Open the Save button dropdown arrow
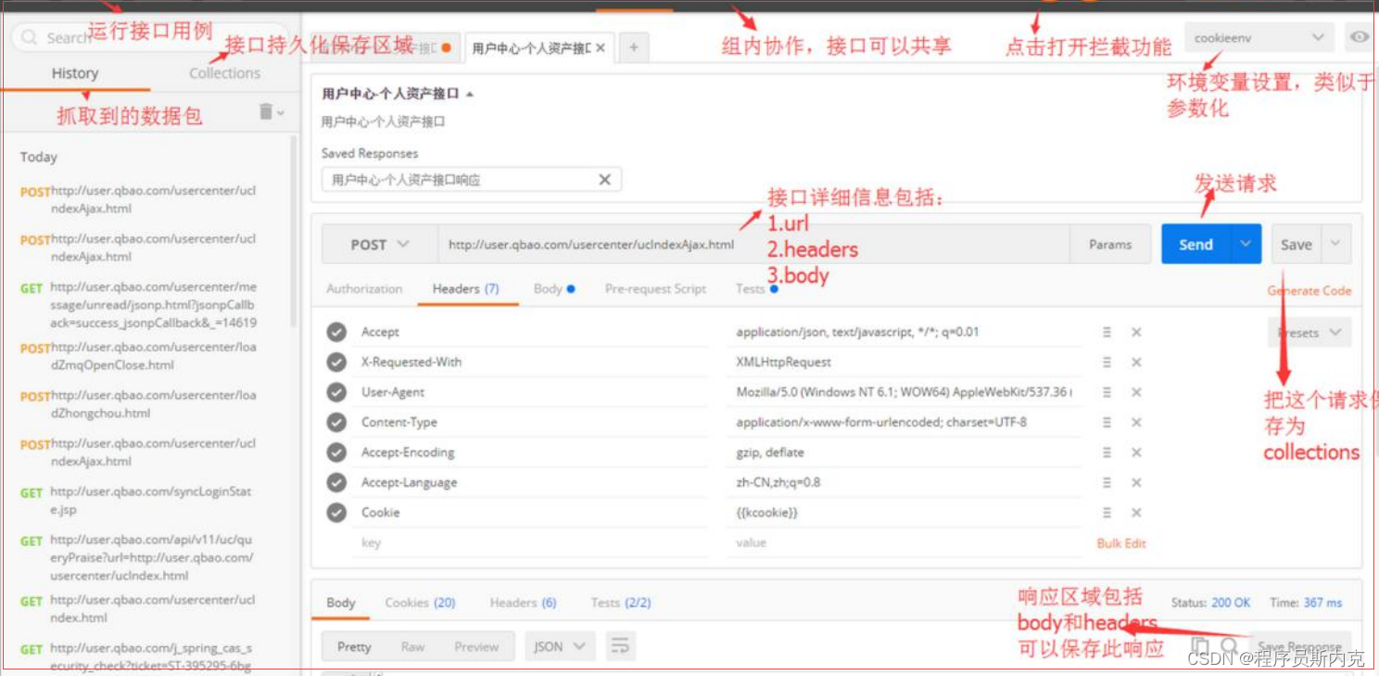Image resolution: width=1379 pixels, height=676 pixels. coord(1335,244)
